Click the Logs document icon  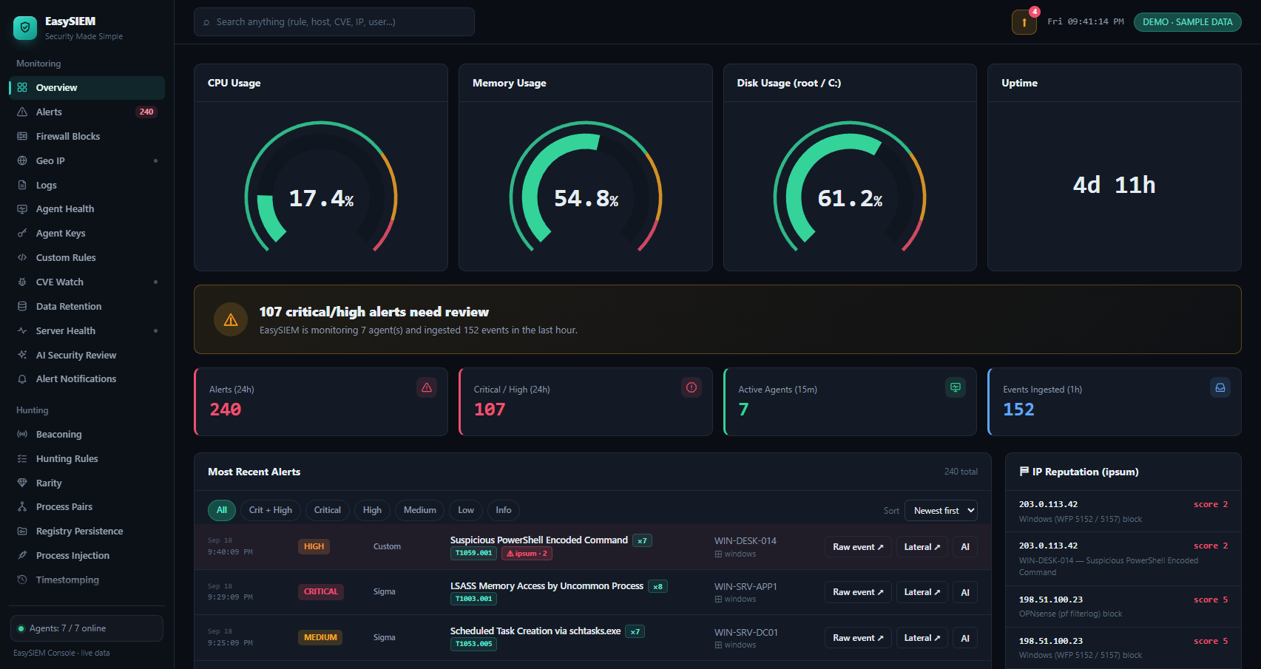tap(22, 185)
